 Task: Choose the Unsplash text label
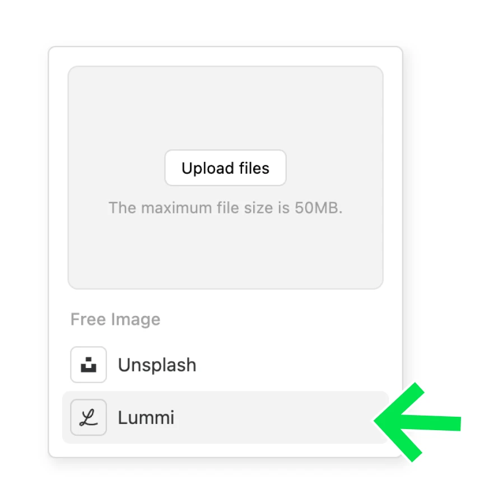coord(157,365)
